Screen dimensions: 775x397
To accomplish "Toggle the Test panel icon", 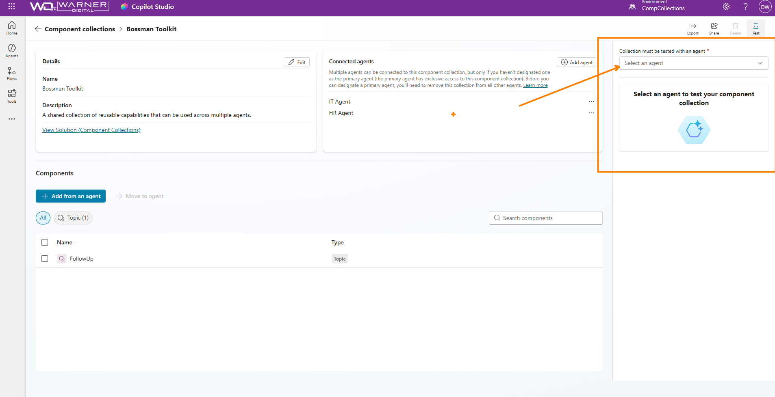I will tap(755, 28).
